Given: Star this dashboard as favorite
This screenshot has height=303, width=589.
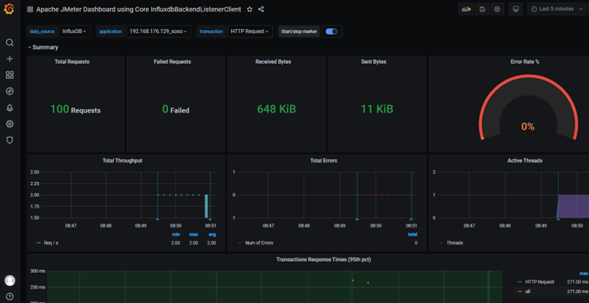Looking at the screenshot, I should click(249, 10).
